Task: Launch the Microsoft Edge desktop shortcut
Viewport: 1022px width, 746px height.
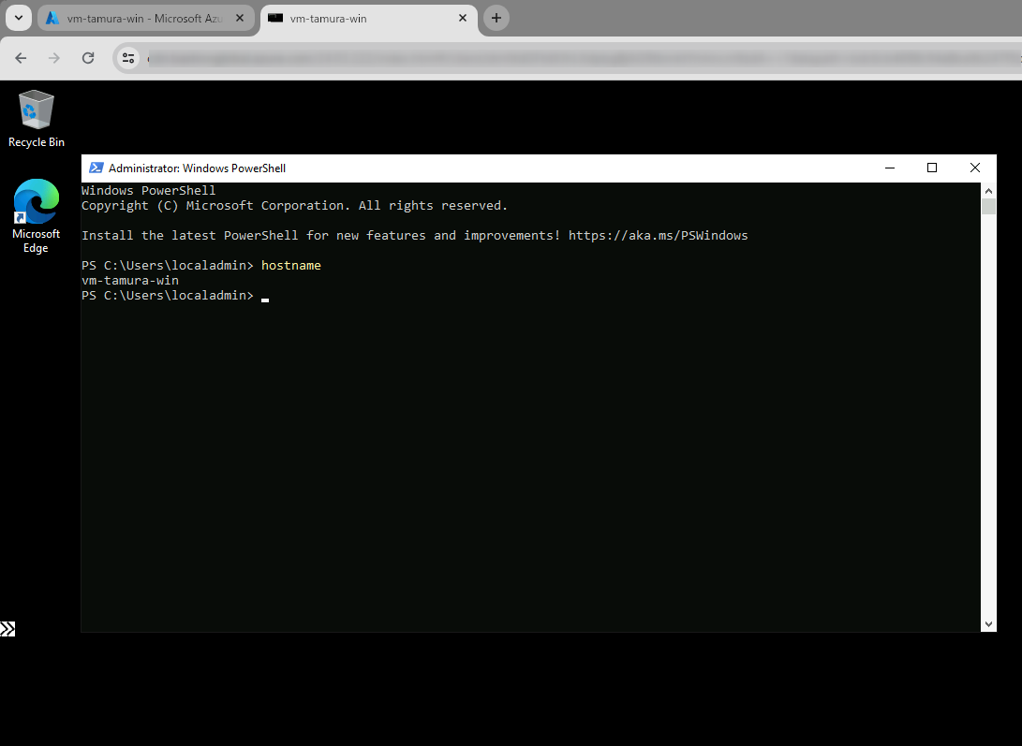Action: (36, 215)
